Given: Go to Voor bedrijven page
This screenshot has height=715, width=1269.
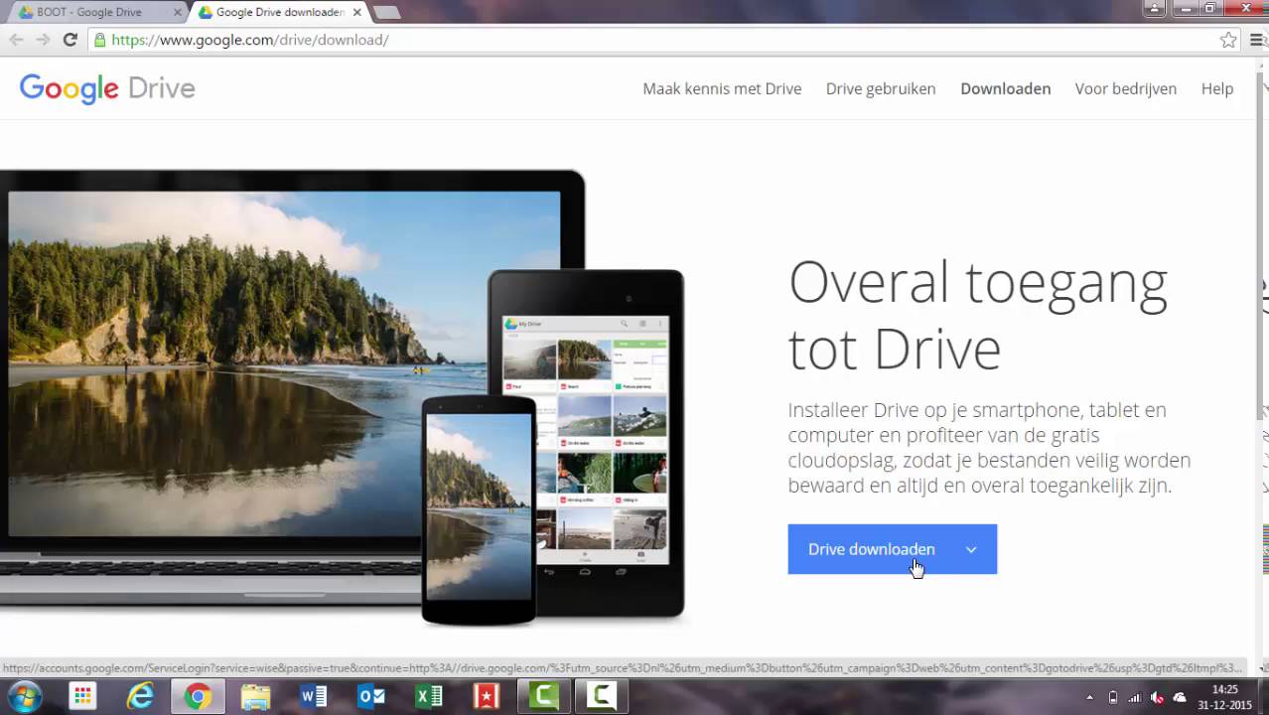Looking at the screenshot, I should (x=1126, y=88).
